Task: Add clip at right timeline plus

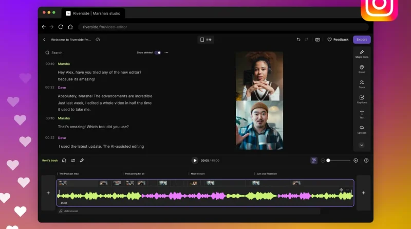Action: click(364, 193)
